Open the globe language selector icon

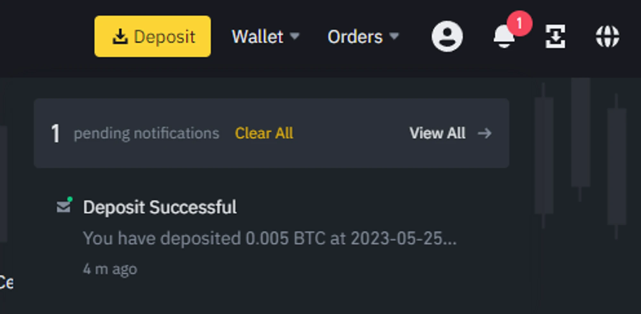point(607,37)
